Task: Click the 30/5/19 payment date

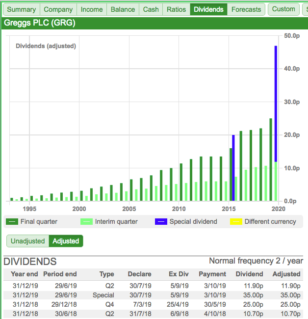Action: 215,305
